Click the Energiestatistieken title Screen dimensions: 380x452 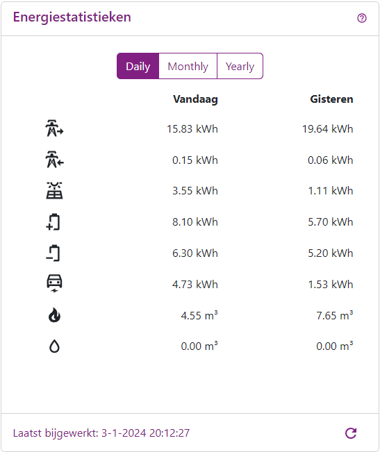click(x=72, y=17)
